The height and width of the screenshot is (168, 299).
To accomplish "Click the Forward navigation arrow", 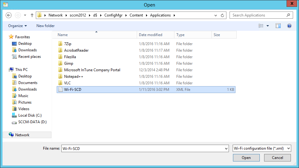I will coord(18,15).
